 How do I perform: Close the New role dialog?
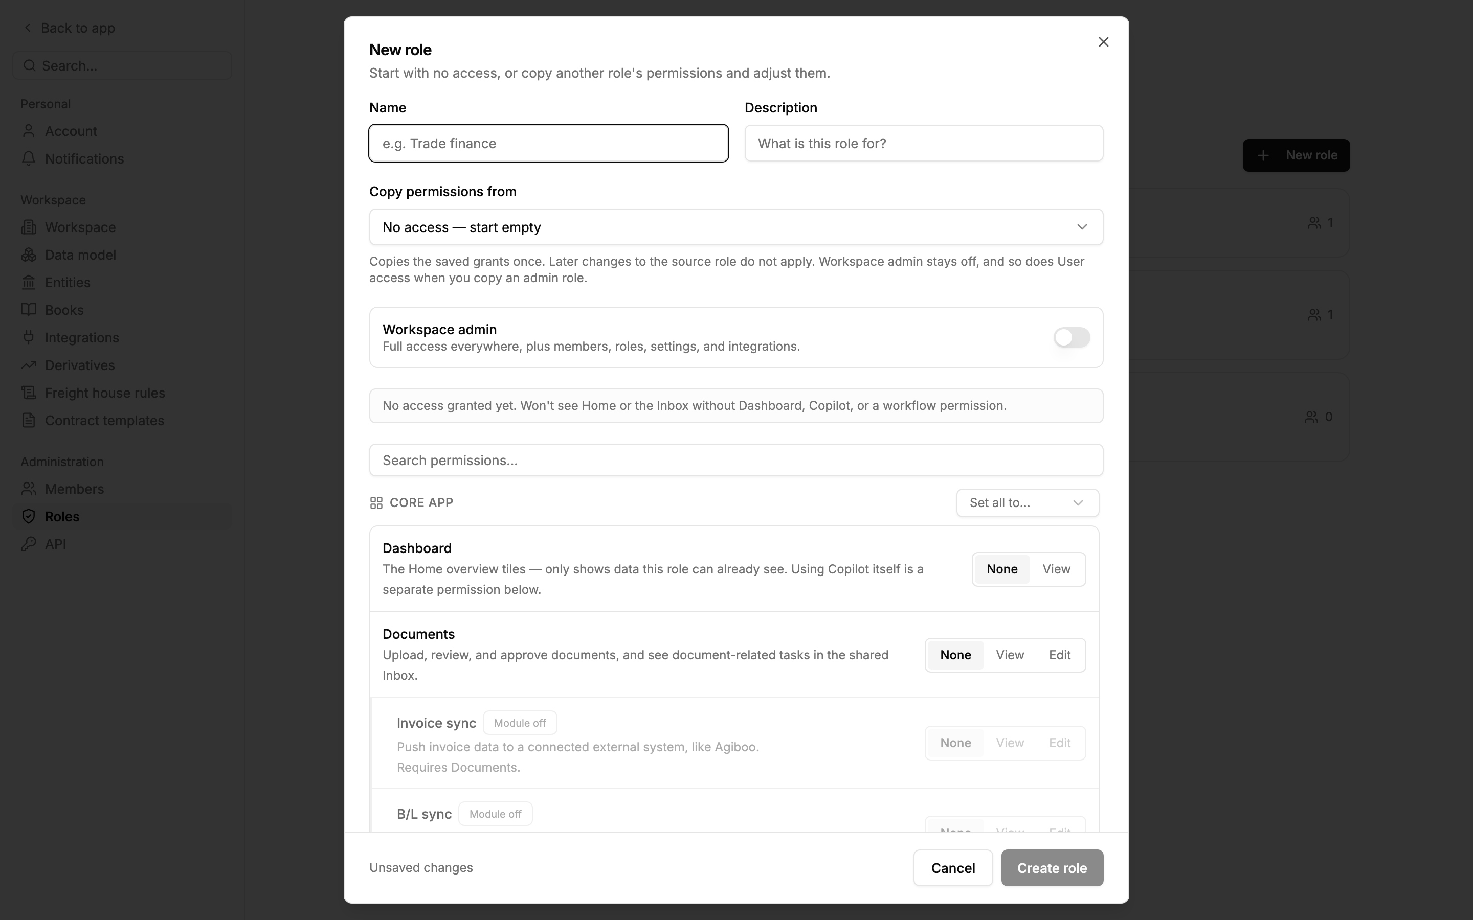[x=1104, y=42]
